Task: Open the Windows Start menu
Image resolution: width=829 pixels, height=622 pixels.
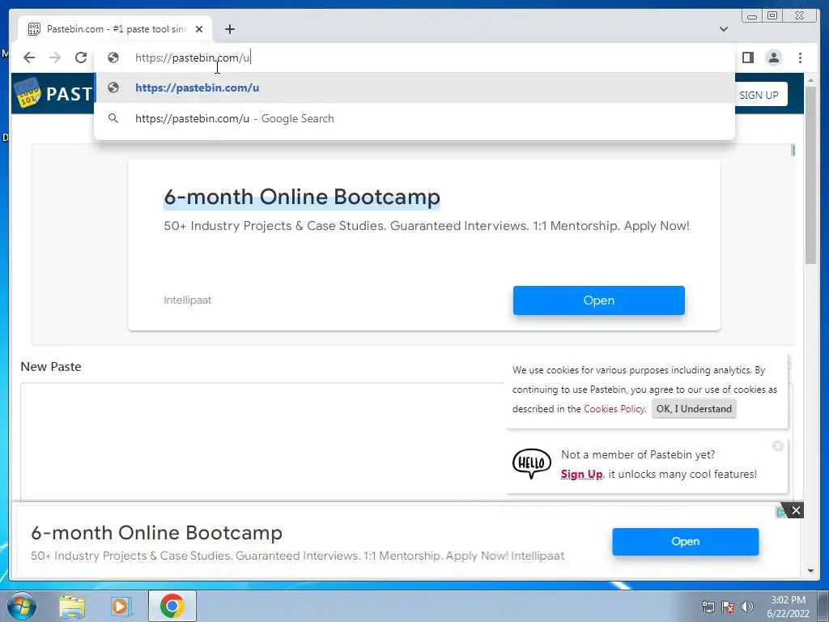Action: tap(22, 606)
